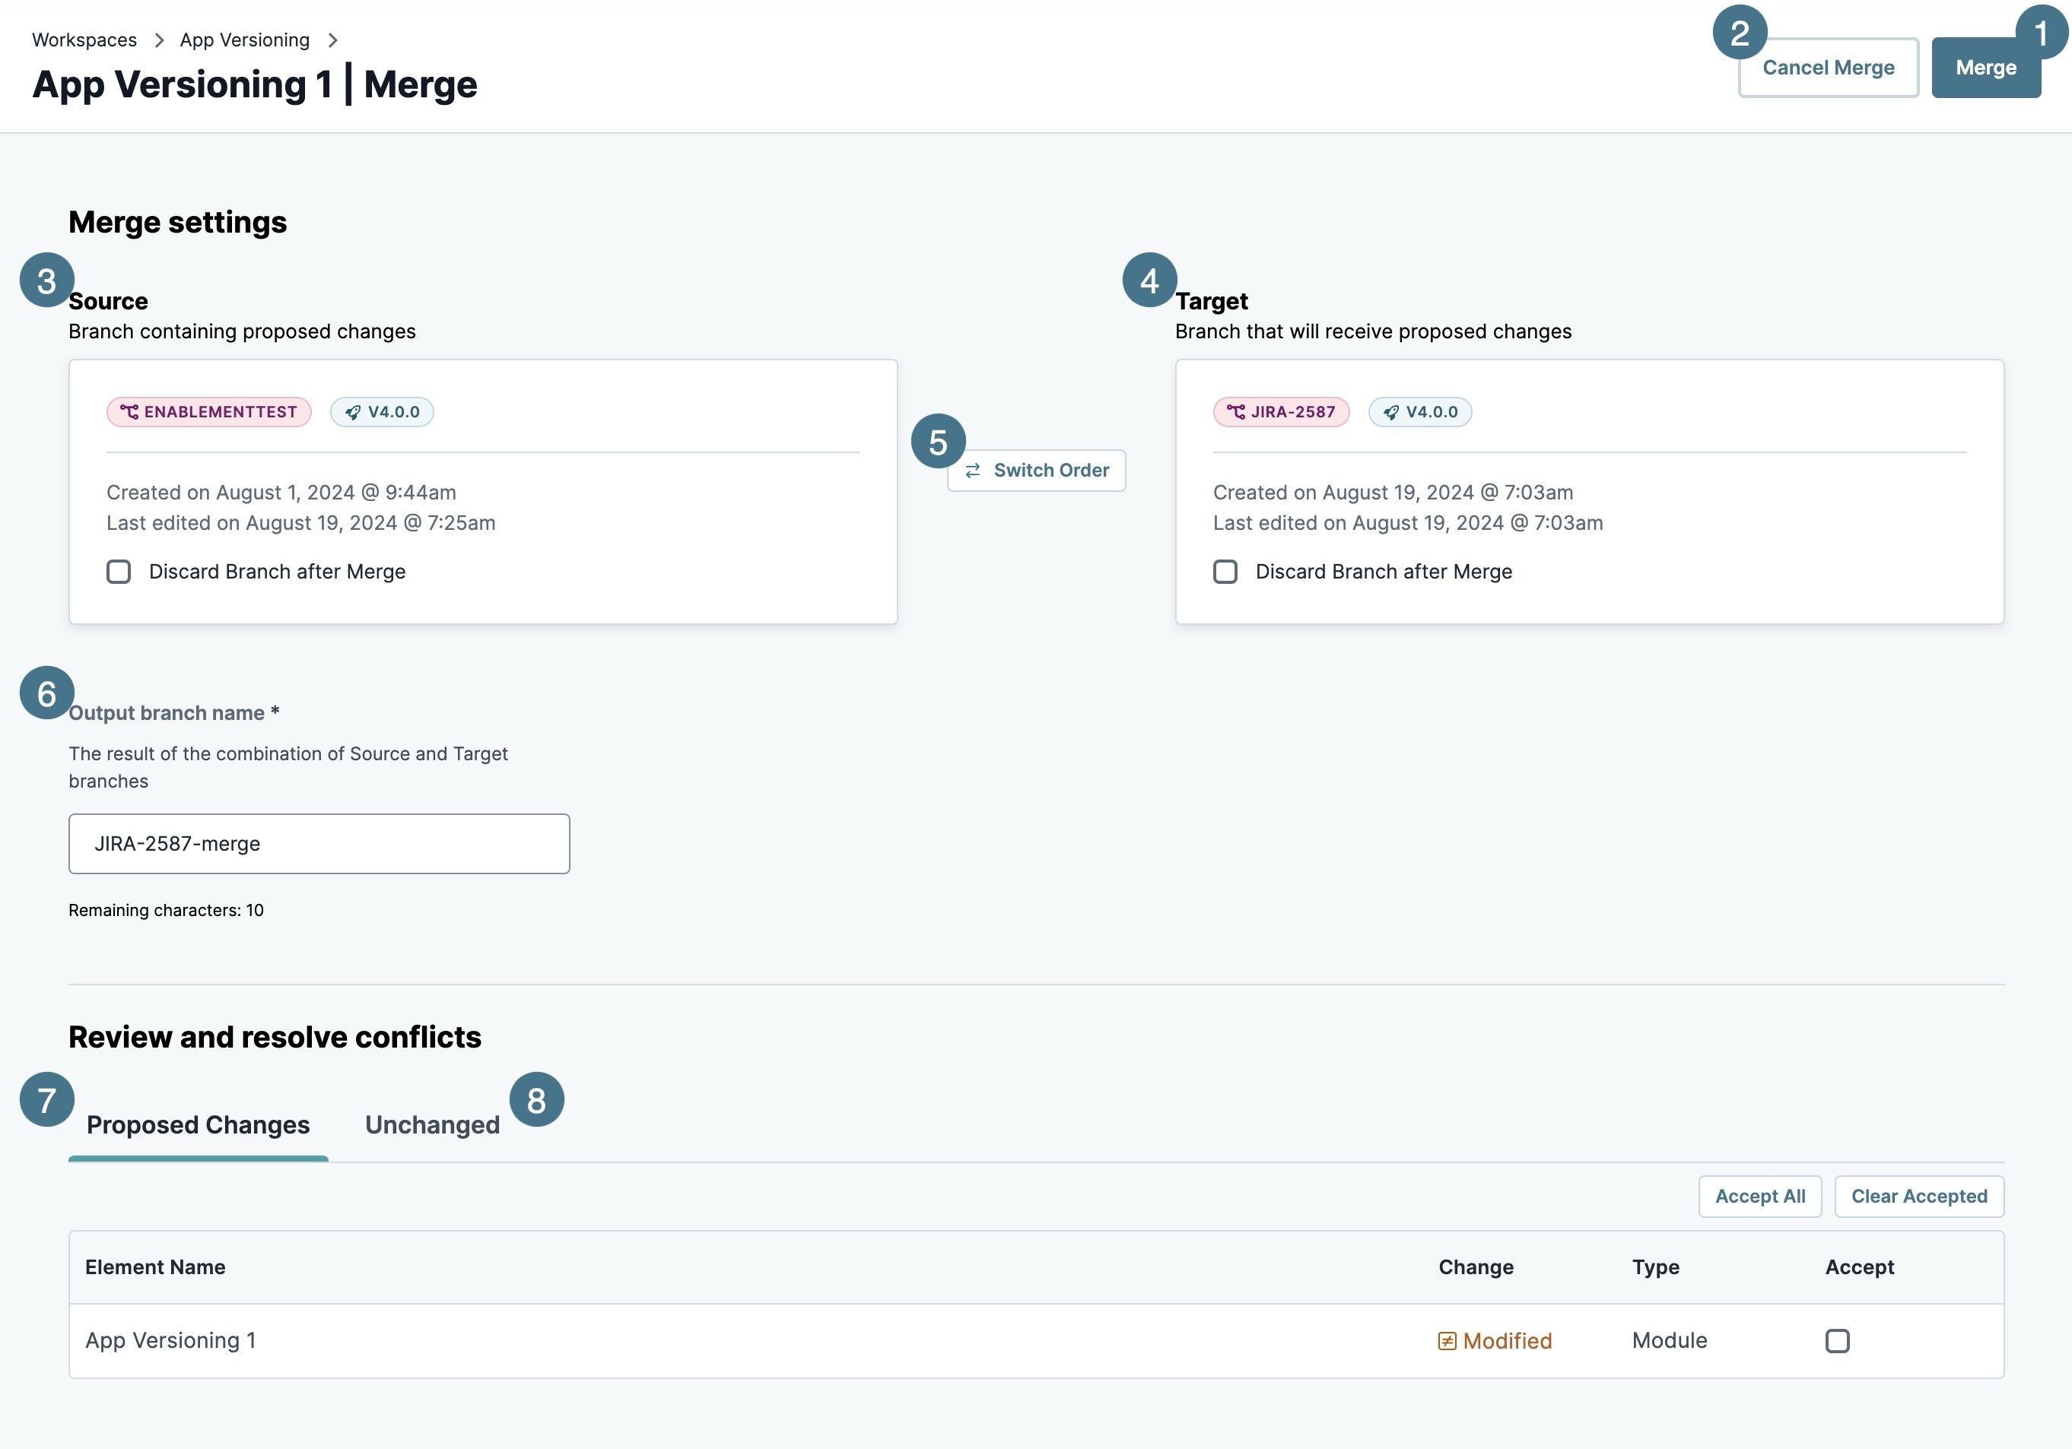Click the Modified change icon for App Versioning 1
Viewport: 2072px width, 1449px height.
(1447, 1341)
